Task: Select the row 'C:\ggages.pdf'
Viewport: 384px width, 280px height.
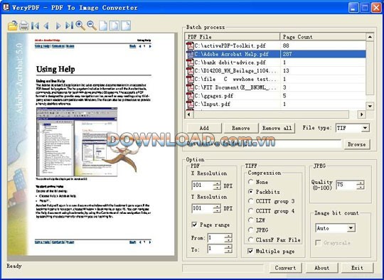Action: (275, 95)
